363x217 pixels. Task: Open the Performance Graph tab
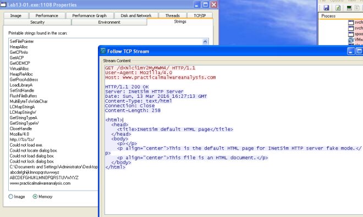click(89, 15)
